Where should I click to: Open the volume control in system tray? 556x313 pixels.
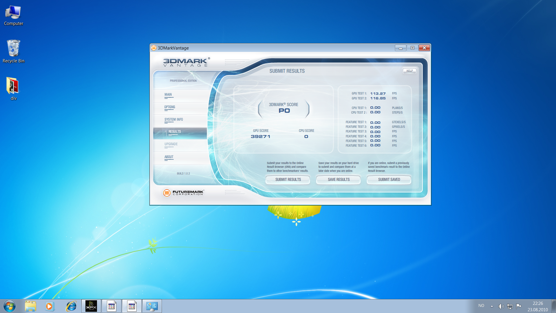501,306
